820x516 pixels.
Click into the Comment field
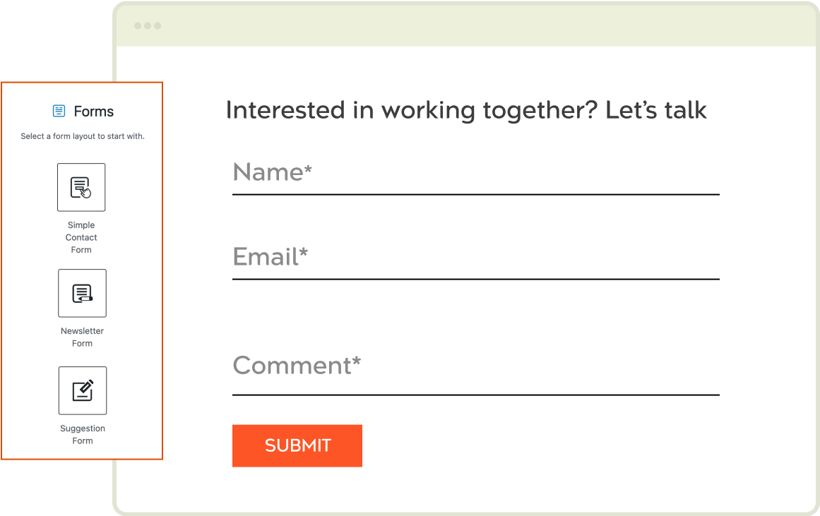pos(475,366)
